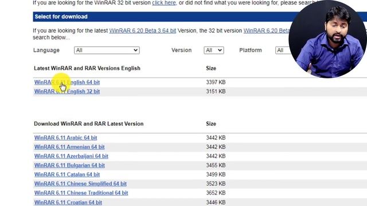This screenshot has width=367, height=206.
Task: Download WinRAR 6.11 Chinese Traditional 64 bit
Action: (x=81, y=193)
